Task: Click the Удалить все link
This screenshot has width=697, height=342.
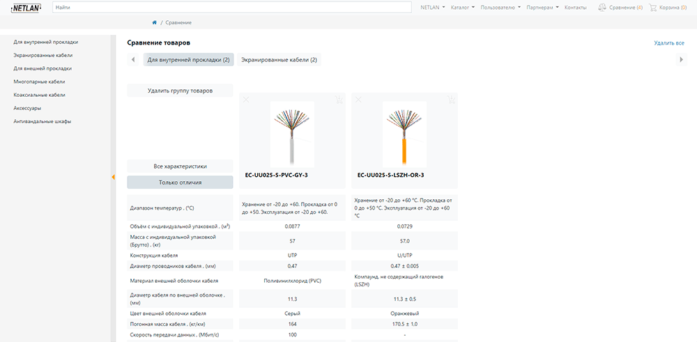Action: pos(669,43)
